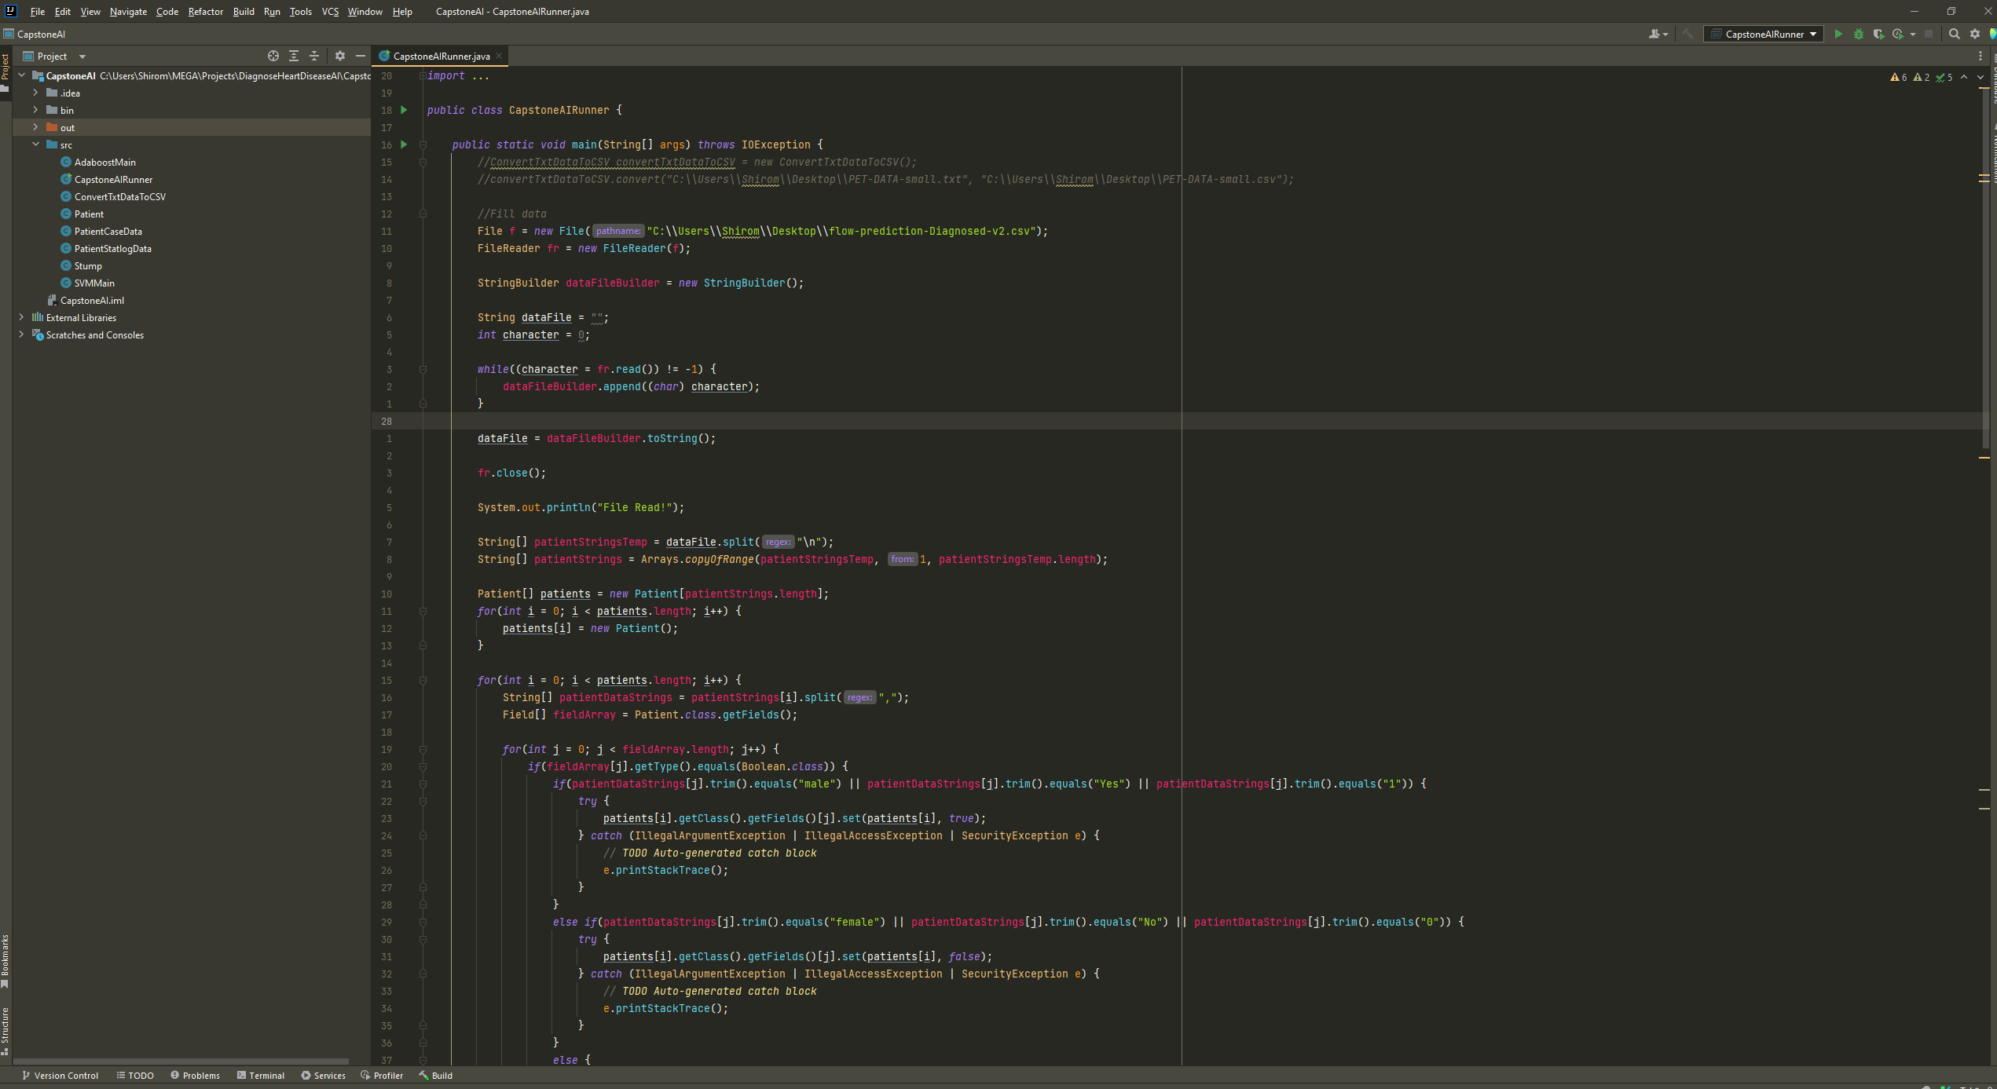Expand the bin folder
This screenshot has width=1997, height=1089.
[x=35, y=110]
